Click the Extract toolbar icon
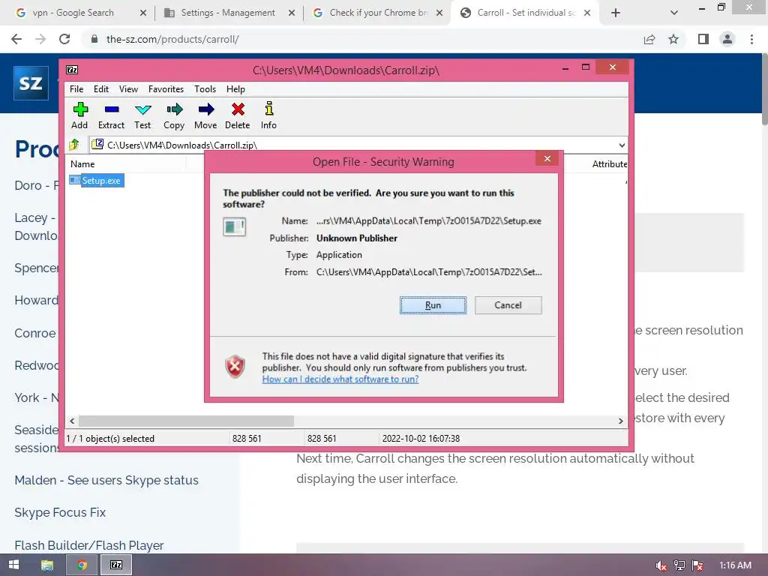 (111, 115)
